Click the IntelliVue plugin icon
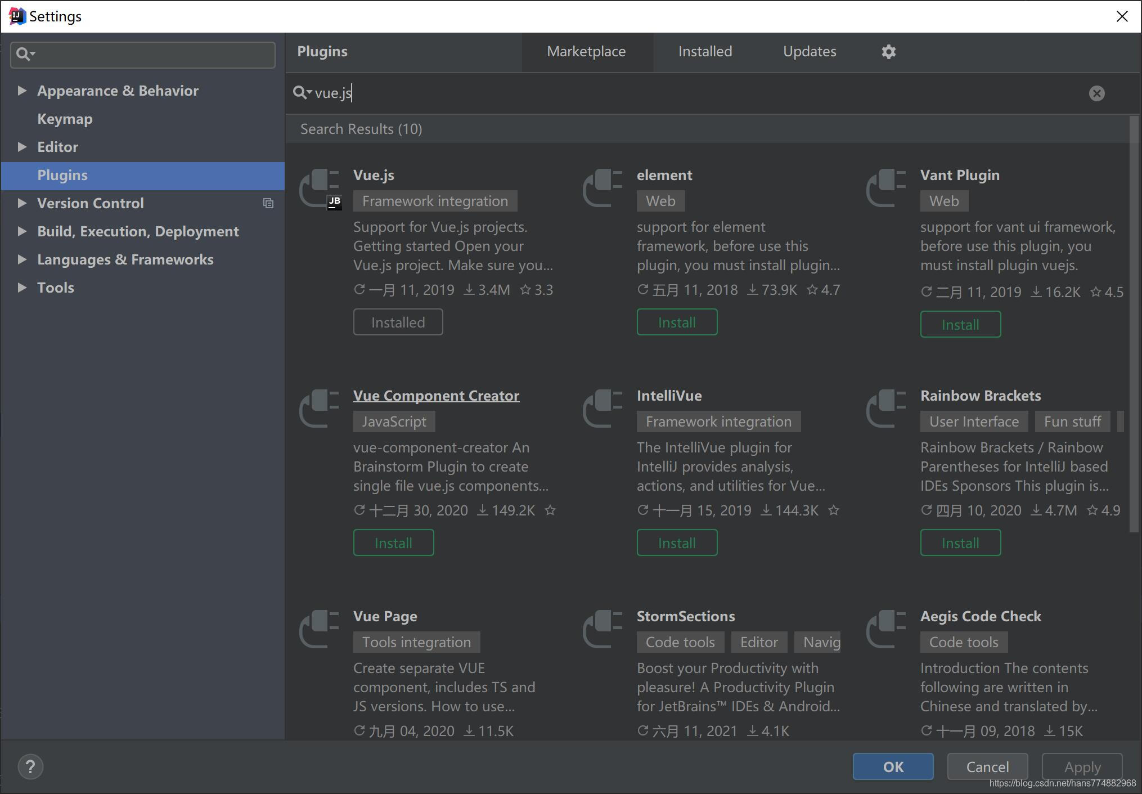Viewport: 1142px width, 794px height. coord(603,409)
